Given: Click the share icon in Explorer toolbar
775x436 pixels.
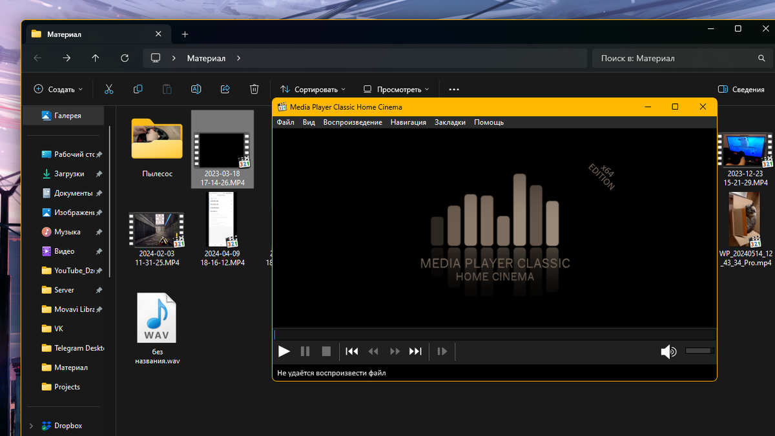Looking at the screenshot, I should 225,89.
